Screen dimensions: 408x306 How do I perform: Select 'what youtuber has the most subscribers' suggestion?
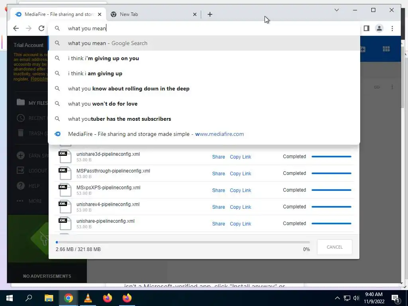tap(204, 119)
